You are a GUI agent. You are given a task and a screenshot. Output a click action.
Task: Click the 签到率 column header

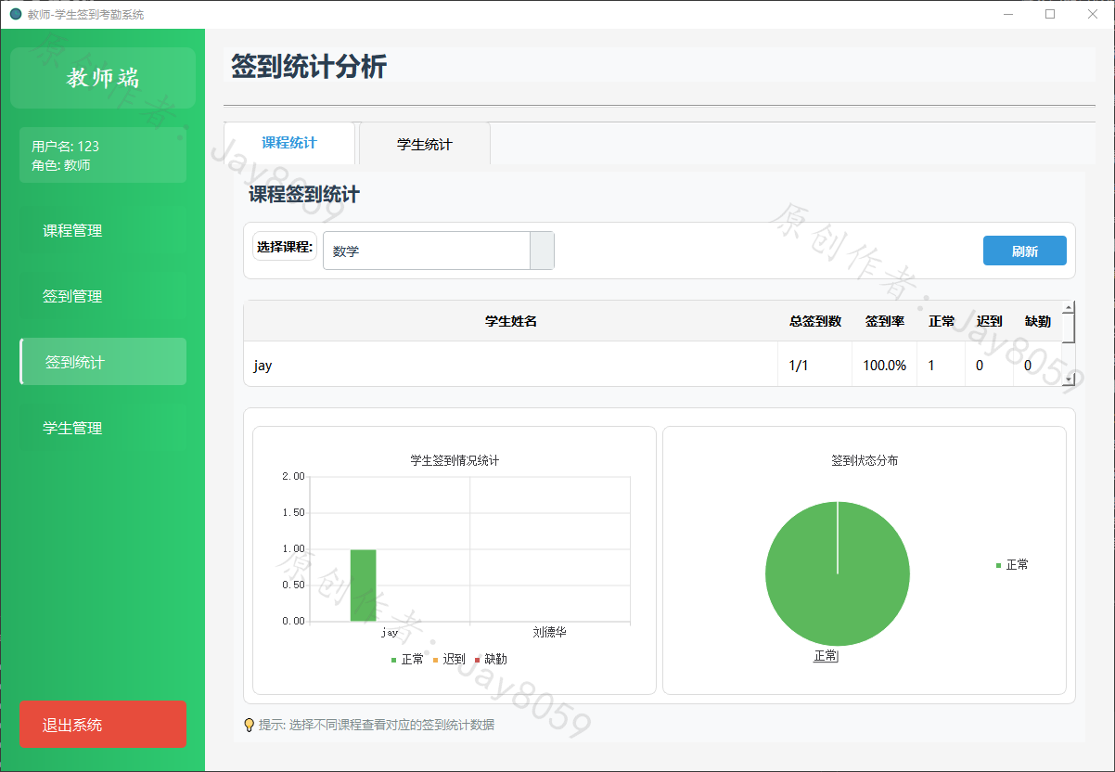tap(885, 321)
